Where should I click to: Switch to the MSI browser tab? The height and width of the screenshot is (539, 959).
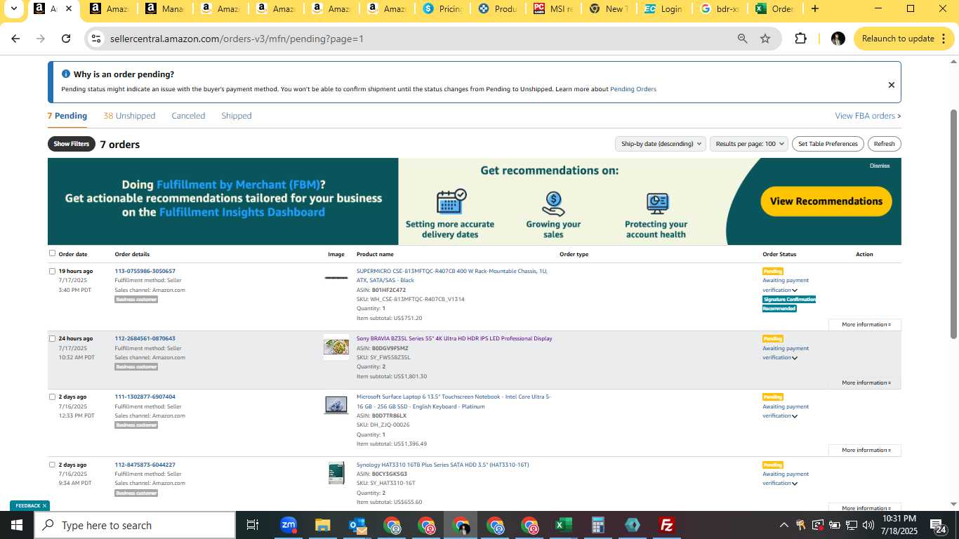tap(553, 8)
